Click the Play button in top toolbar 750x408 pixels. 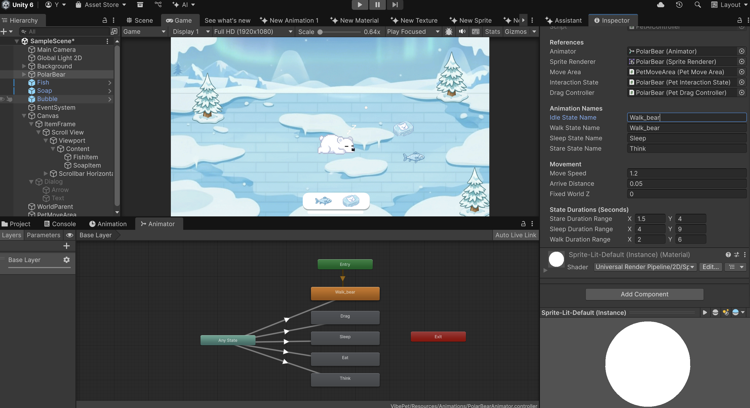[x=360, y=5]
